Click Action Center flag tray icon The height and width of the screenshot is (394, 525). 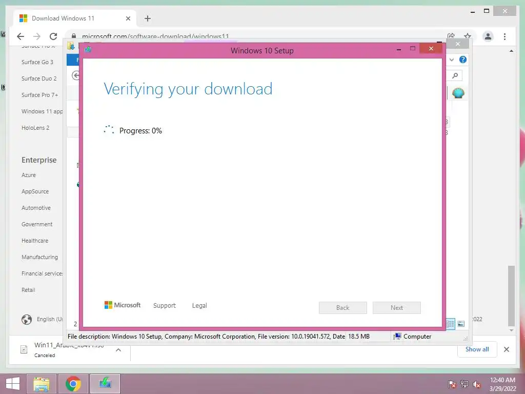[x=452, y=384]
